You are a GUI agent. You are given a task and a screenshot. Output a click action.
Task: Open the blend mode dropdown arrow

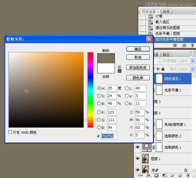[159, 61]
